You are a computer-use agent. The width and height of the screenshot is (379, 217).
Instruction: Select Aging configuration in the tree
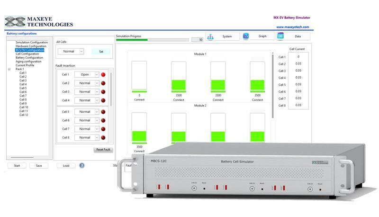pos(28,62)
